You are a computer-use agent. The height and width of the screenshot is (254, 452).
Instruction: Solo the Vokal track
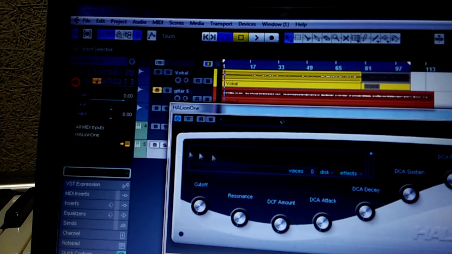pyautogui.click(x=168, y=72)
